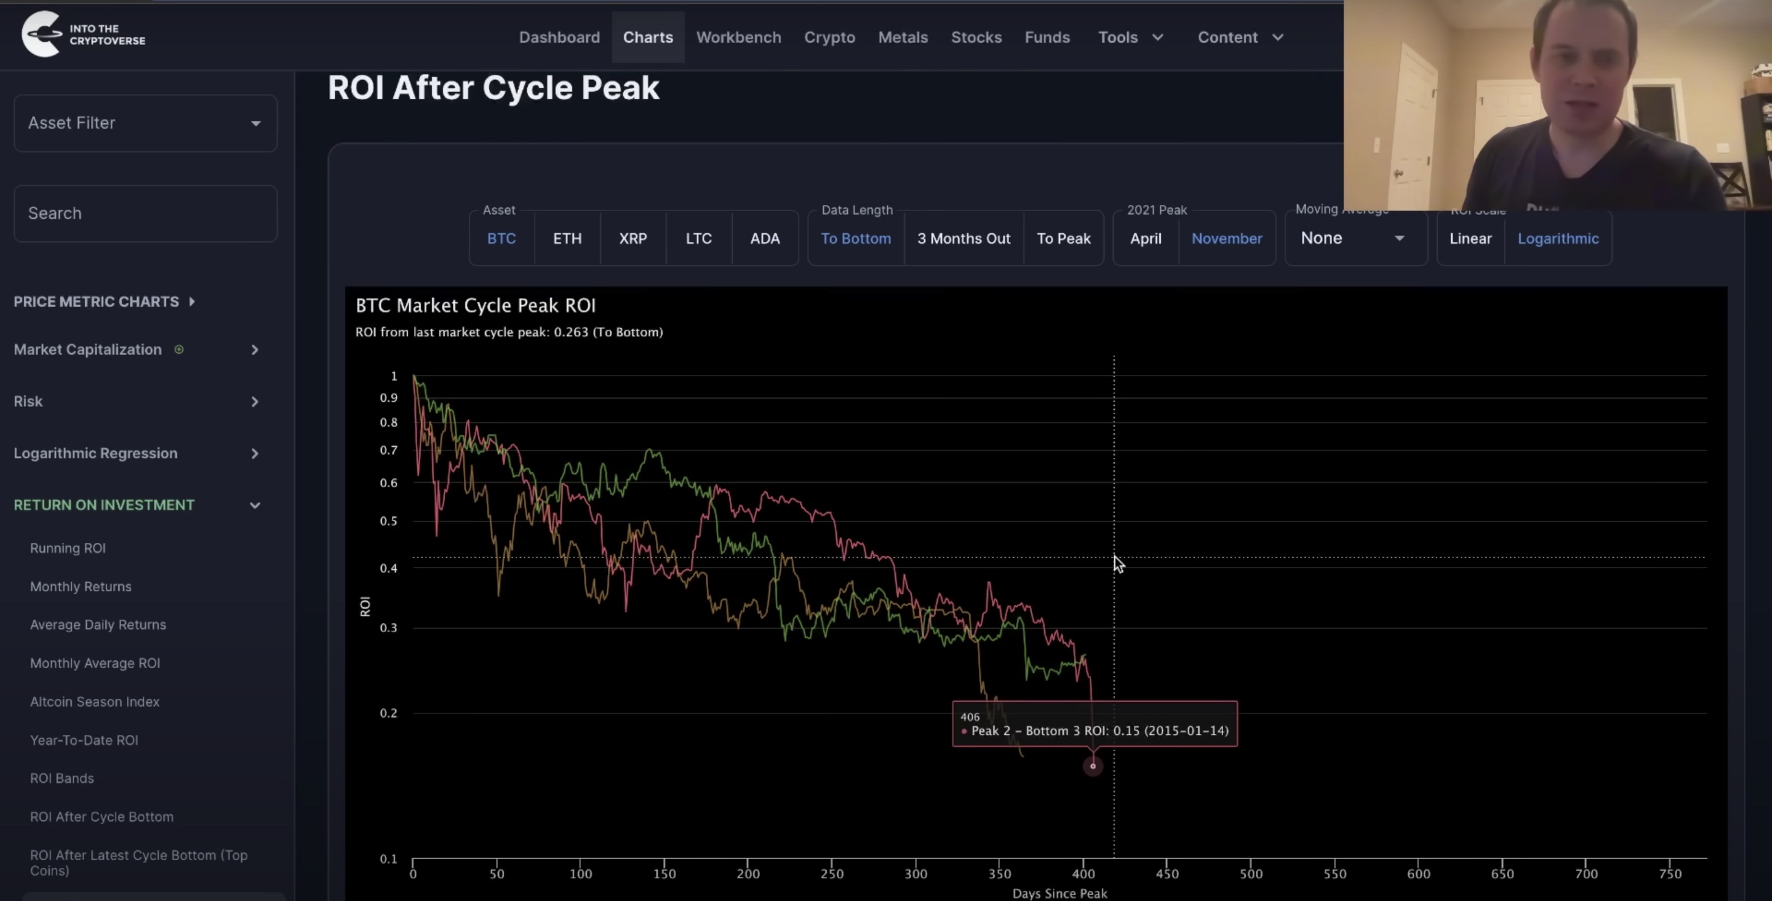This screenshot has height=901, width=1772.
Task: Click the webcam video overlay
Action: click(1557, 105)
